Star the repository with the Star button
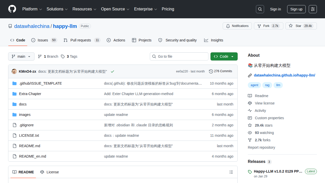This screenshot has height=183, width=325. 301,26
